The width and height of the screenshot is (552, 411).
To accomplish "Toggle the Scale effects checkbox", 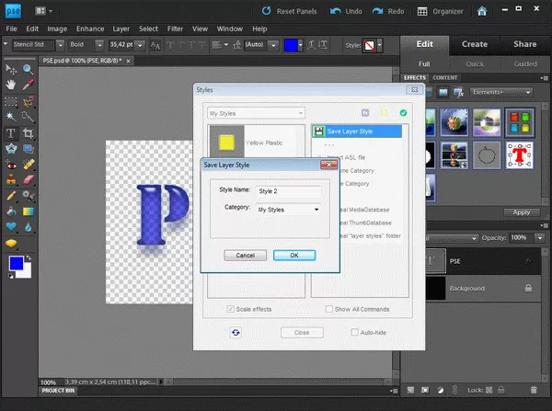I will click(x=232, y=310).
